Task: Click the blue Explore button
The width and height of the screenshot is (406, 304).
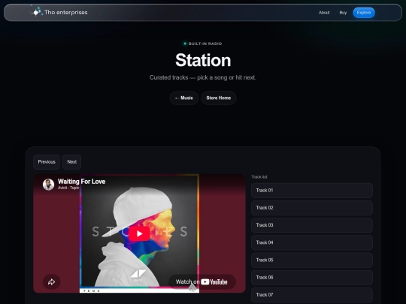Action: tap(364, 13)
